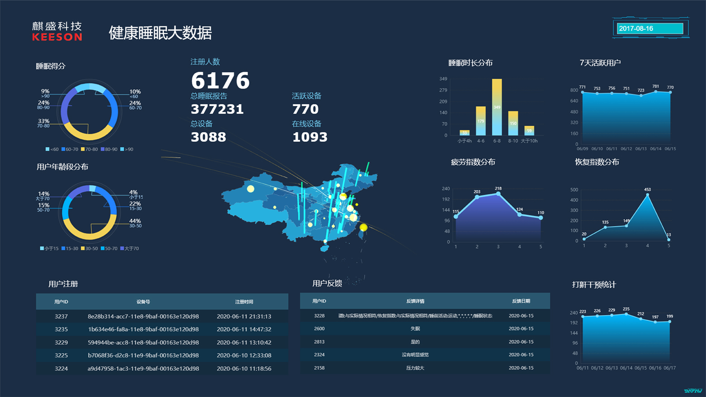Image resolution: width=706 pixels, height=397 pixels.
Task: Click the KEESON company logo
Action: [x=57, y=32]
